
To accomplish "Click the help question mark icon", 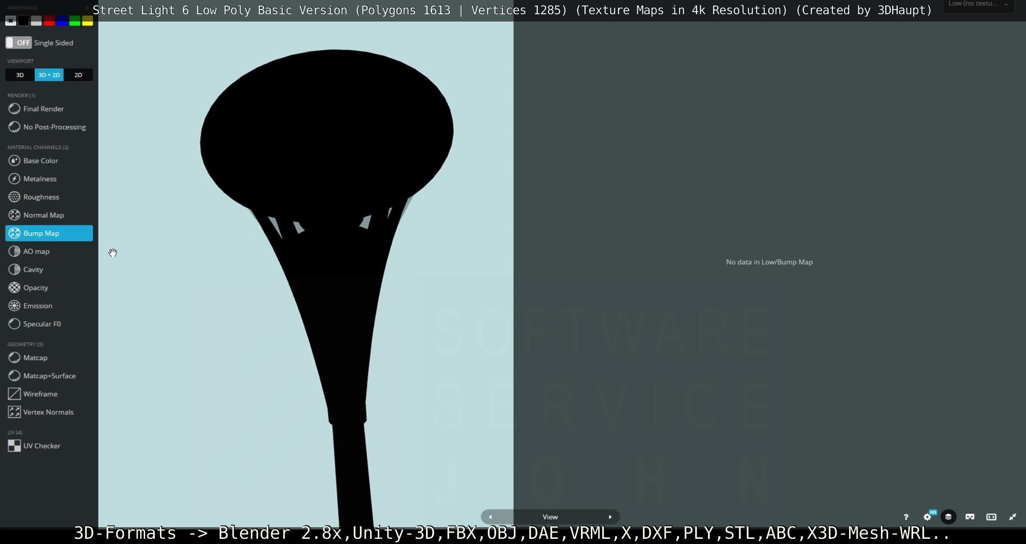I will (x=906, y=517).
